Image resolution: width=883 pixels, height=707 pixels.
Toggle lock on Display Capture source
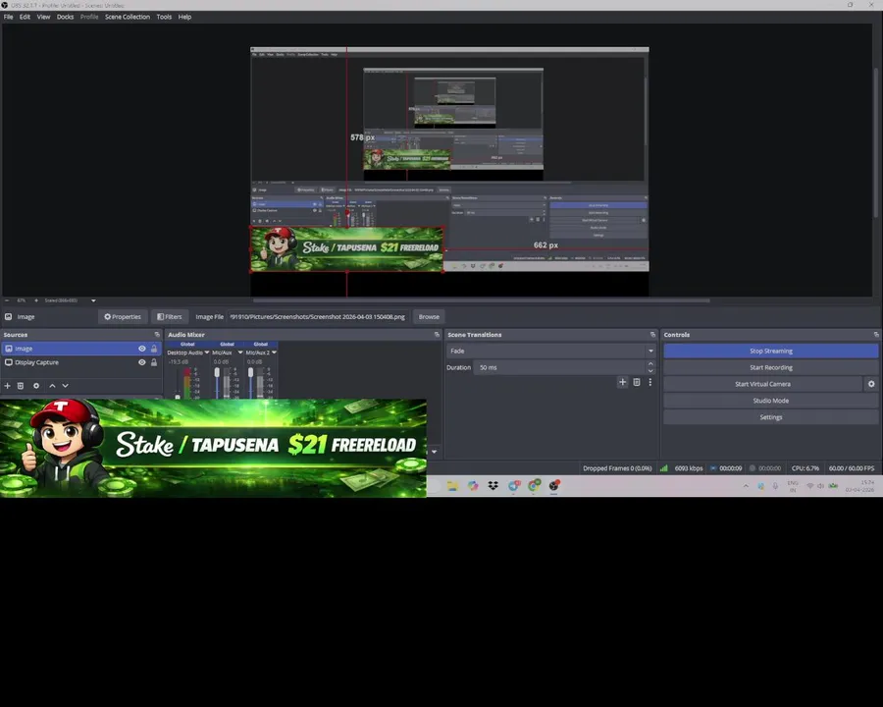pos(154,362)
